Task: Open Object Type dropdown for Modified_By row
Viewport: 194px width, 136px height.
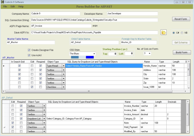Action: (44, 131)
